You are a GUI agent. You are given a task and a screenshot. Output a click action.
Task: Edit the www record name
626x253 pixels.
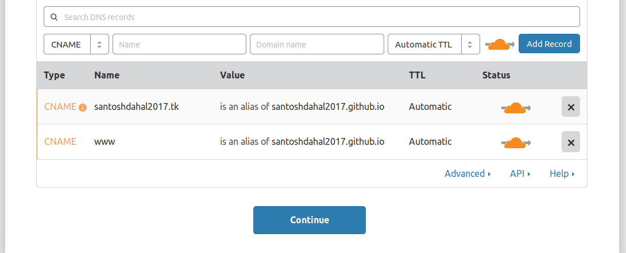105,141
